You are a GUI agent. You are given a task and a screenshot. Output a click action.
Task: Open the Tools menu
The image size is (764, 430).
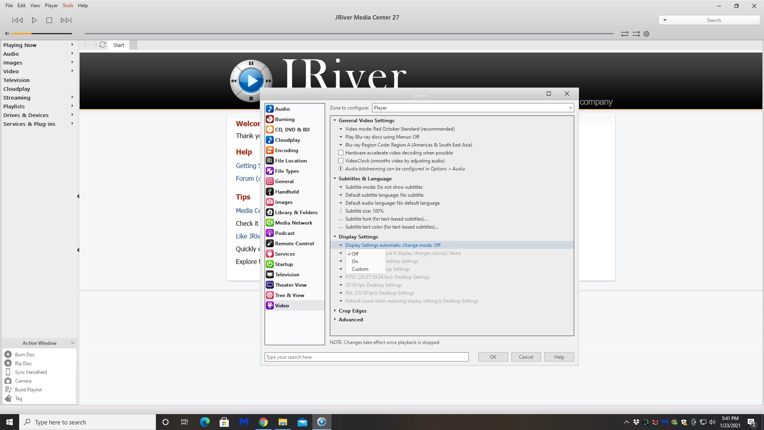pos(68,6)
